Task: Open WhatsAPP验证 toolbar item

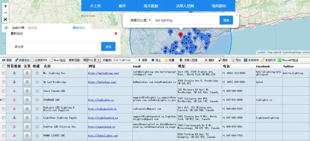Action: [288, 60]
